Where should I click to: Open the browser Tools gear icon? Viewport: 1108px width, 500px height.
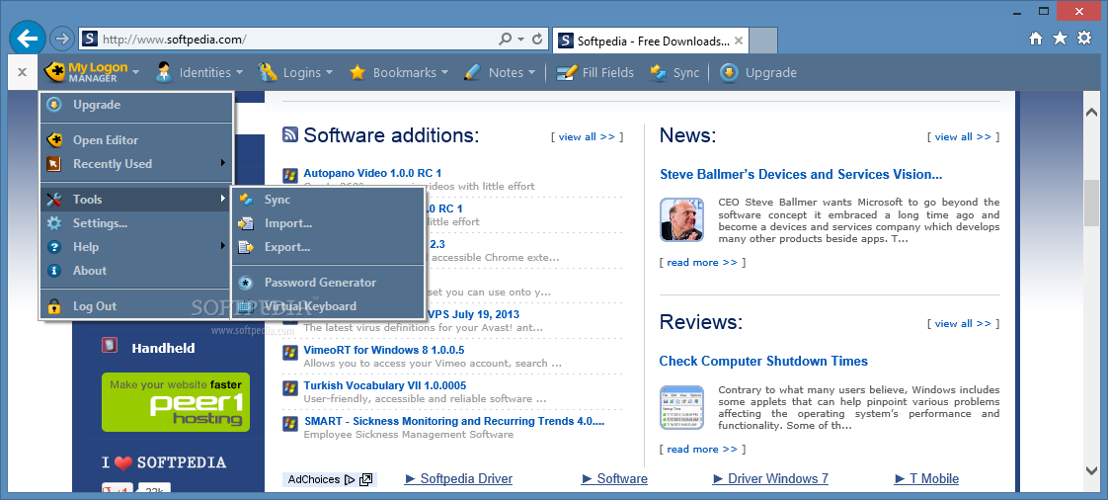pos(1084,39)
